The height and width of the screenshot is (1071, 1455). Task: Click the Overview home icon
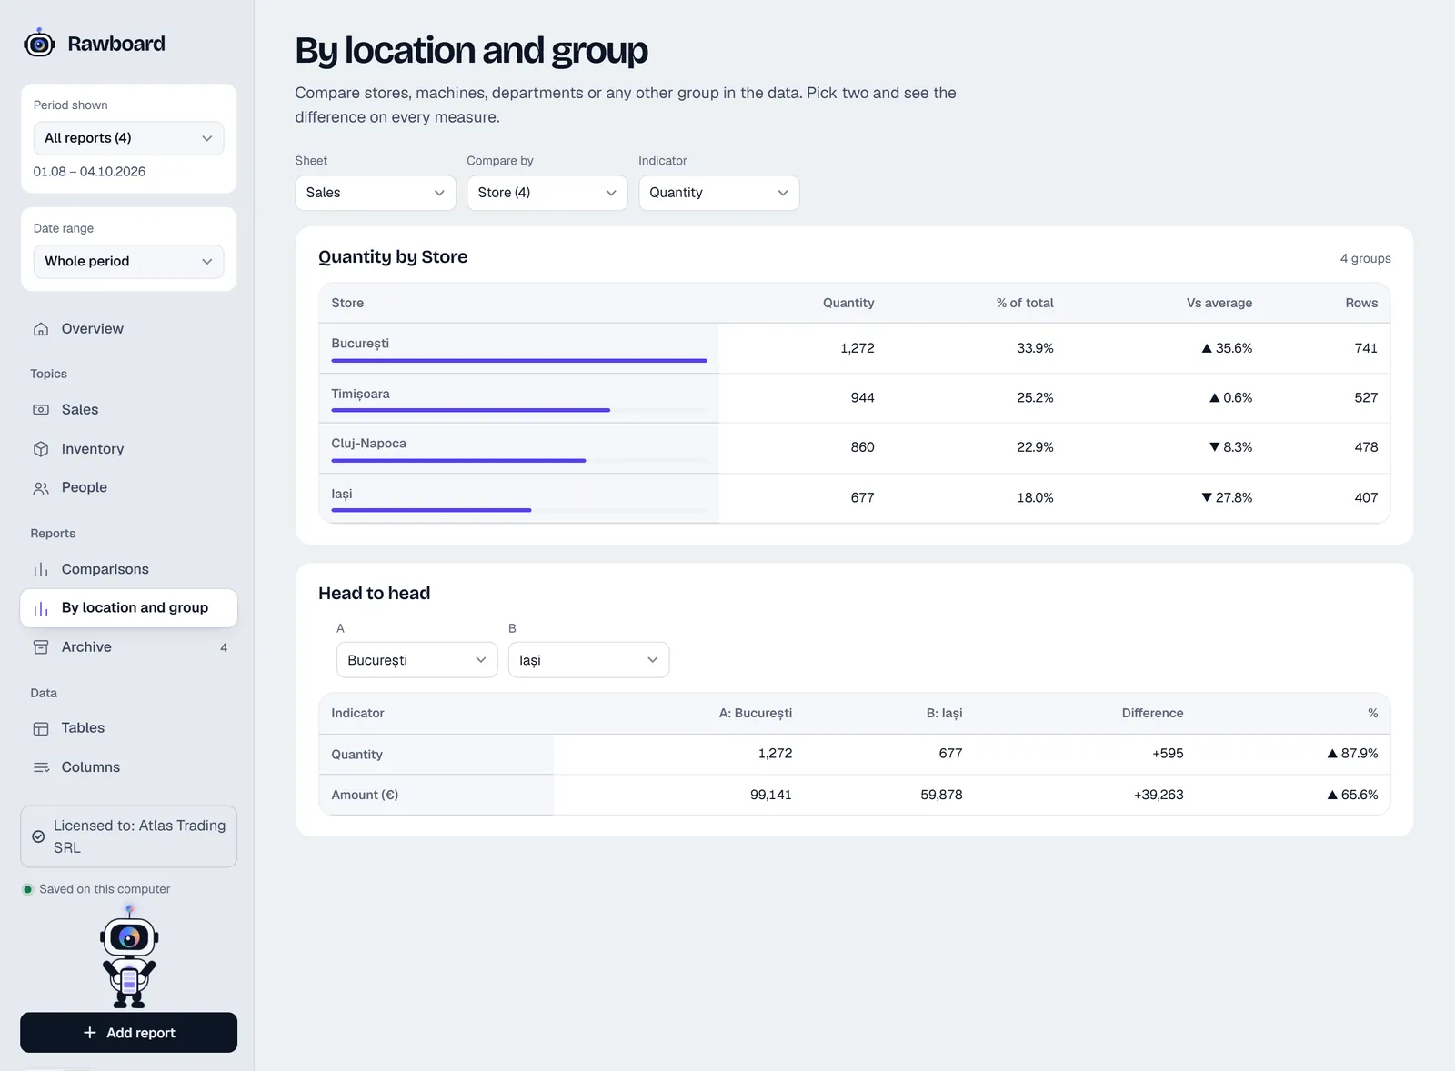tap(41, 329)
